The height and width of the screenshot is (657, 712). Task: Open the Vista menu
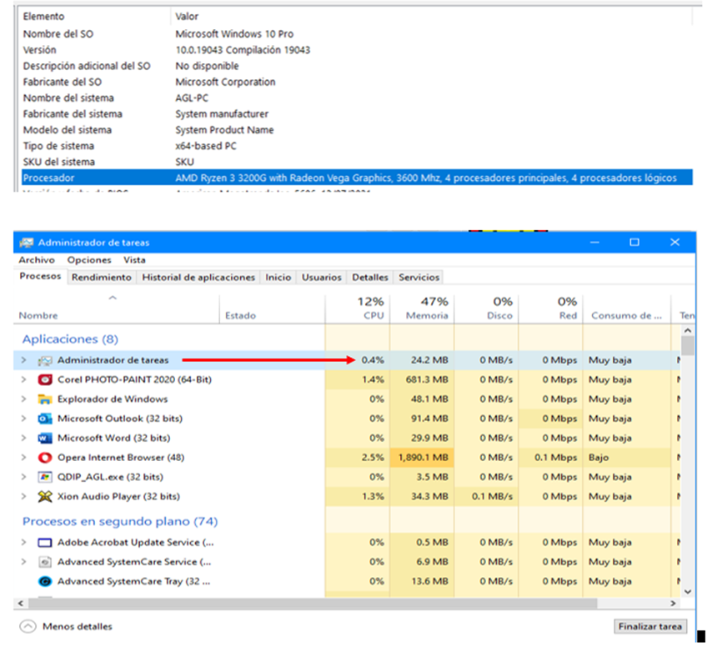(x=134, y=260)
